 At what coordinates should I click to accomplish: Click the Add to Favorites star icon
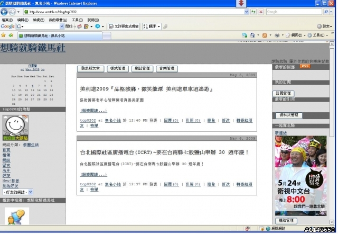pyautogui.click(x=11, y=35)
